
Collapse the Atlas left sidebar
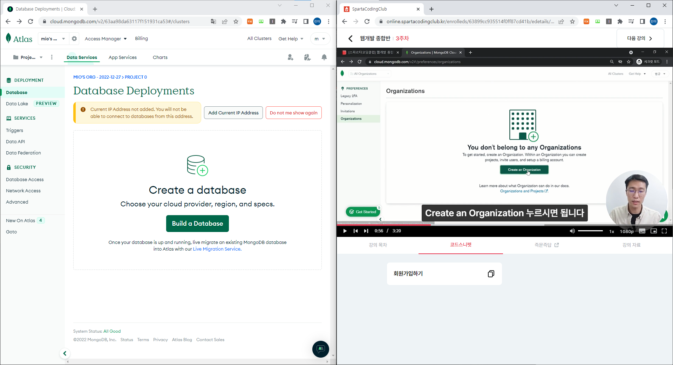65,353
